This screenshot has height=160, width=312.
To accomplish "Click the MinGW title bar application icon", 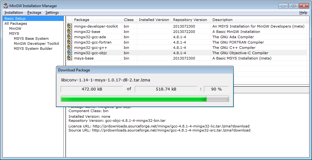I will (6, 6).
